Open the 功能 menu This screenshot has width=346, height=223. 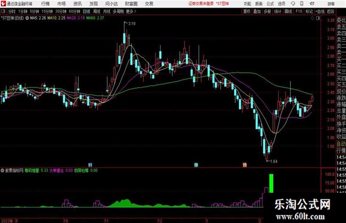[248, 4]
